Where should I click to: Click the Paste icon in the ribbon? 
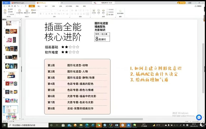(x=5, y=11)
